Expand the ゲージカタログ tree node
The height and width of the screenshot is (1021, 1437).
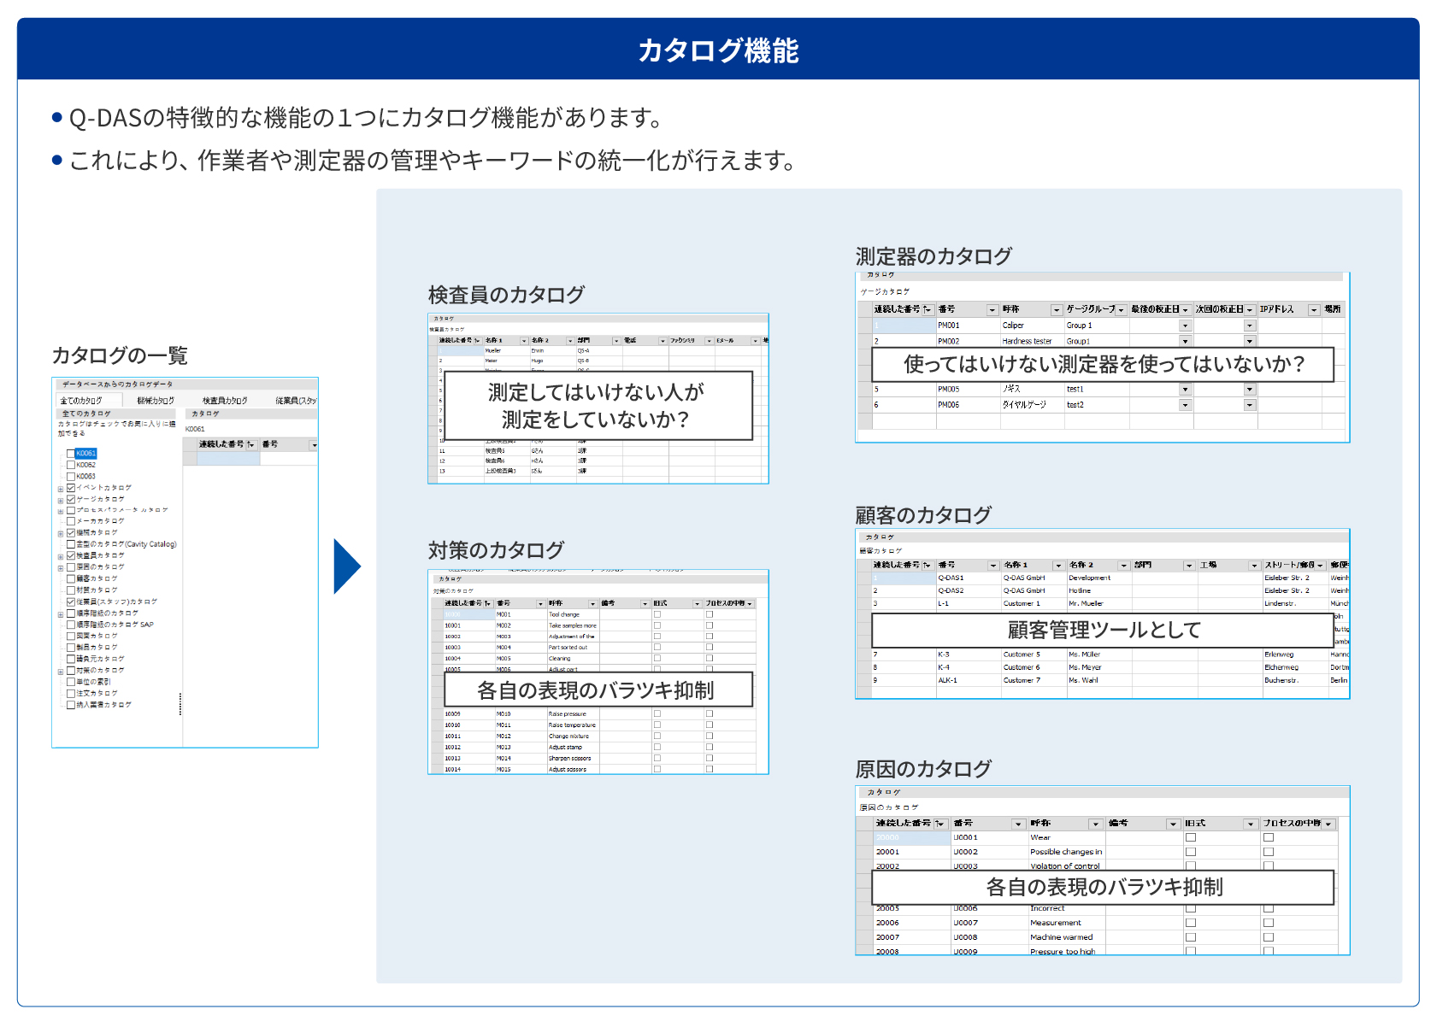[61, 500]
